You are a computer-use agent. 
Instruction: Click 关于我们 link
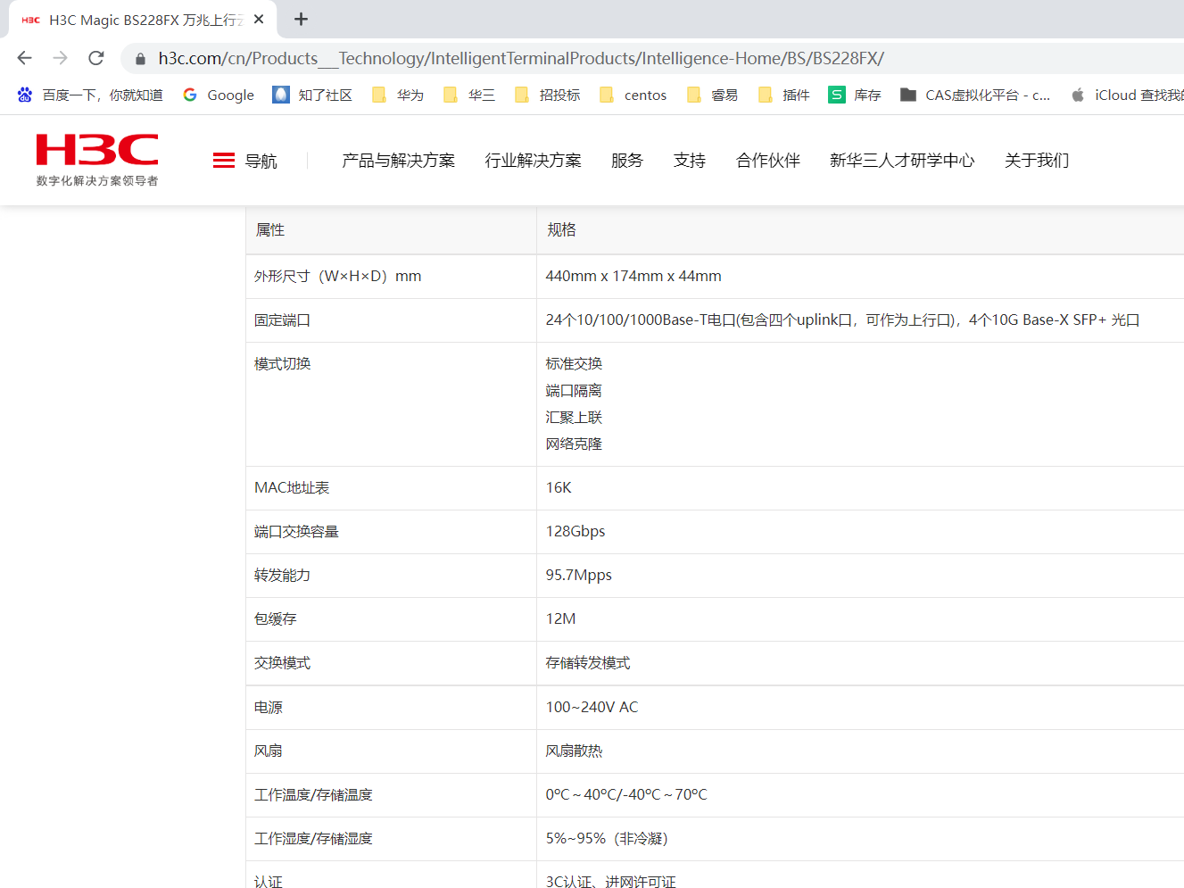pyautogui.click(x=1036, y=161)
